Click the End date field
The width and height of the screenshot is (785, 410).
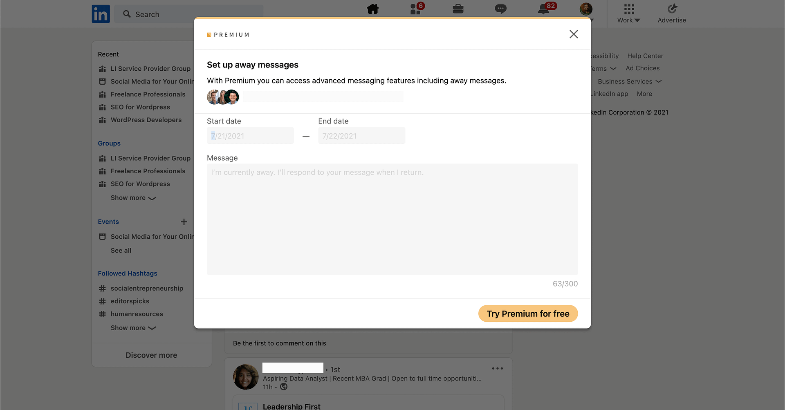coord(361,135)
